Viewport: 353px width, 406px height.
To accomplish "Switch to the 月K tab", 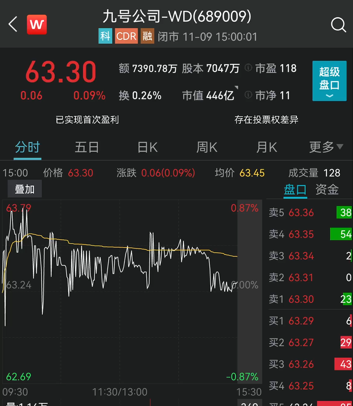I will (x=266, y=147).
